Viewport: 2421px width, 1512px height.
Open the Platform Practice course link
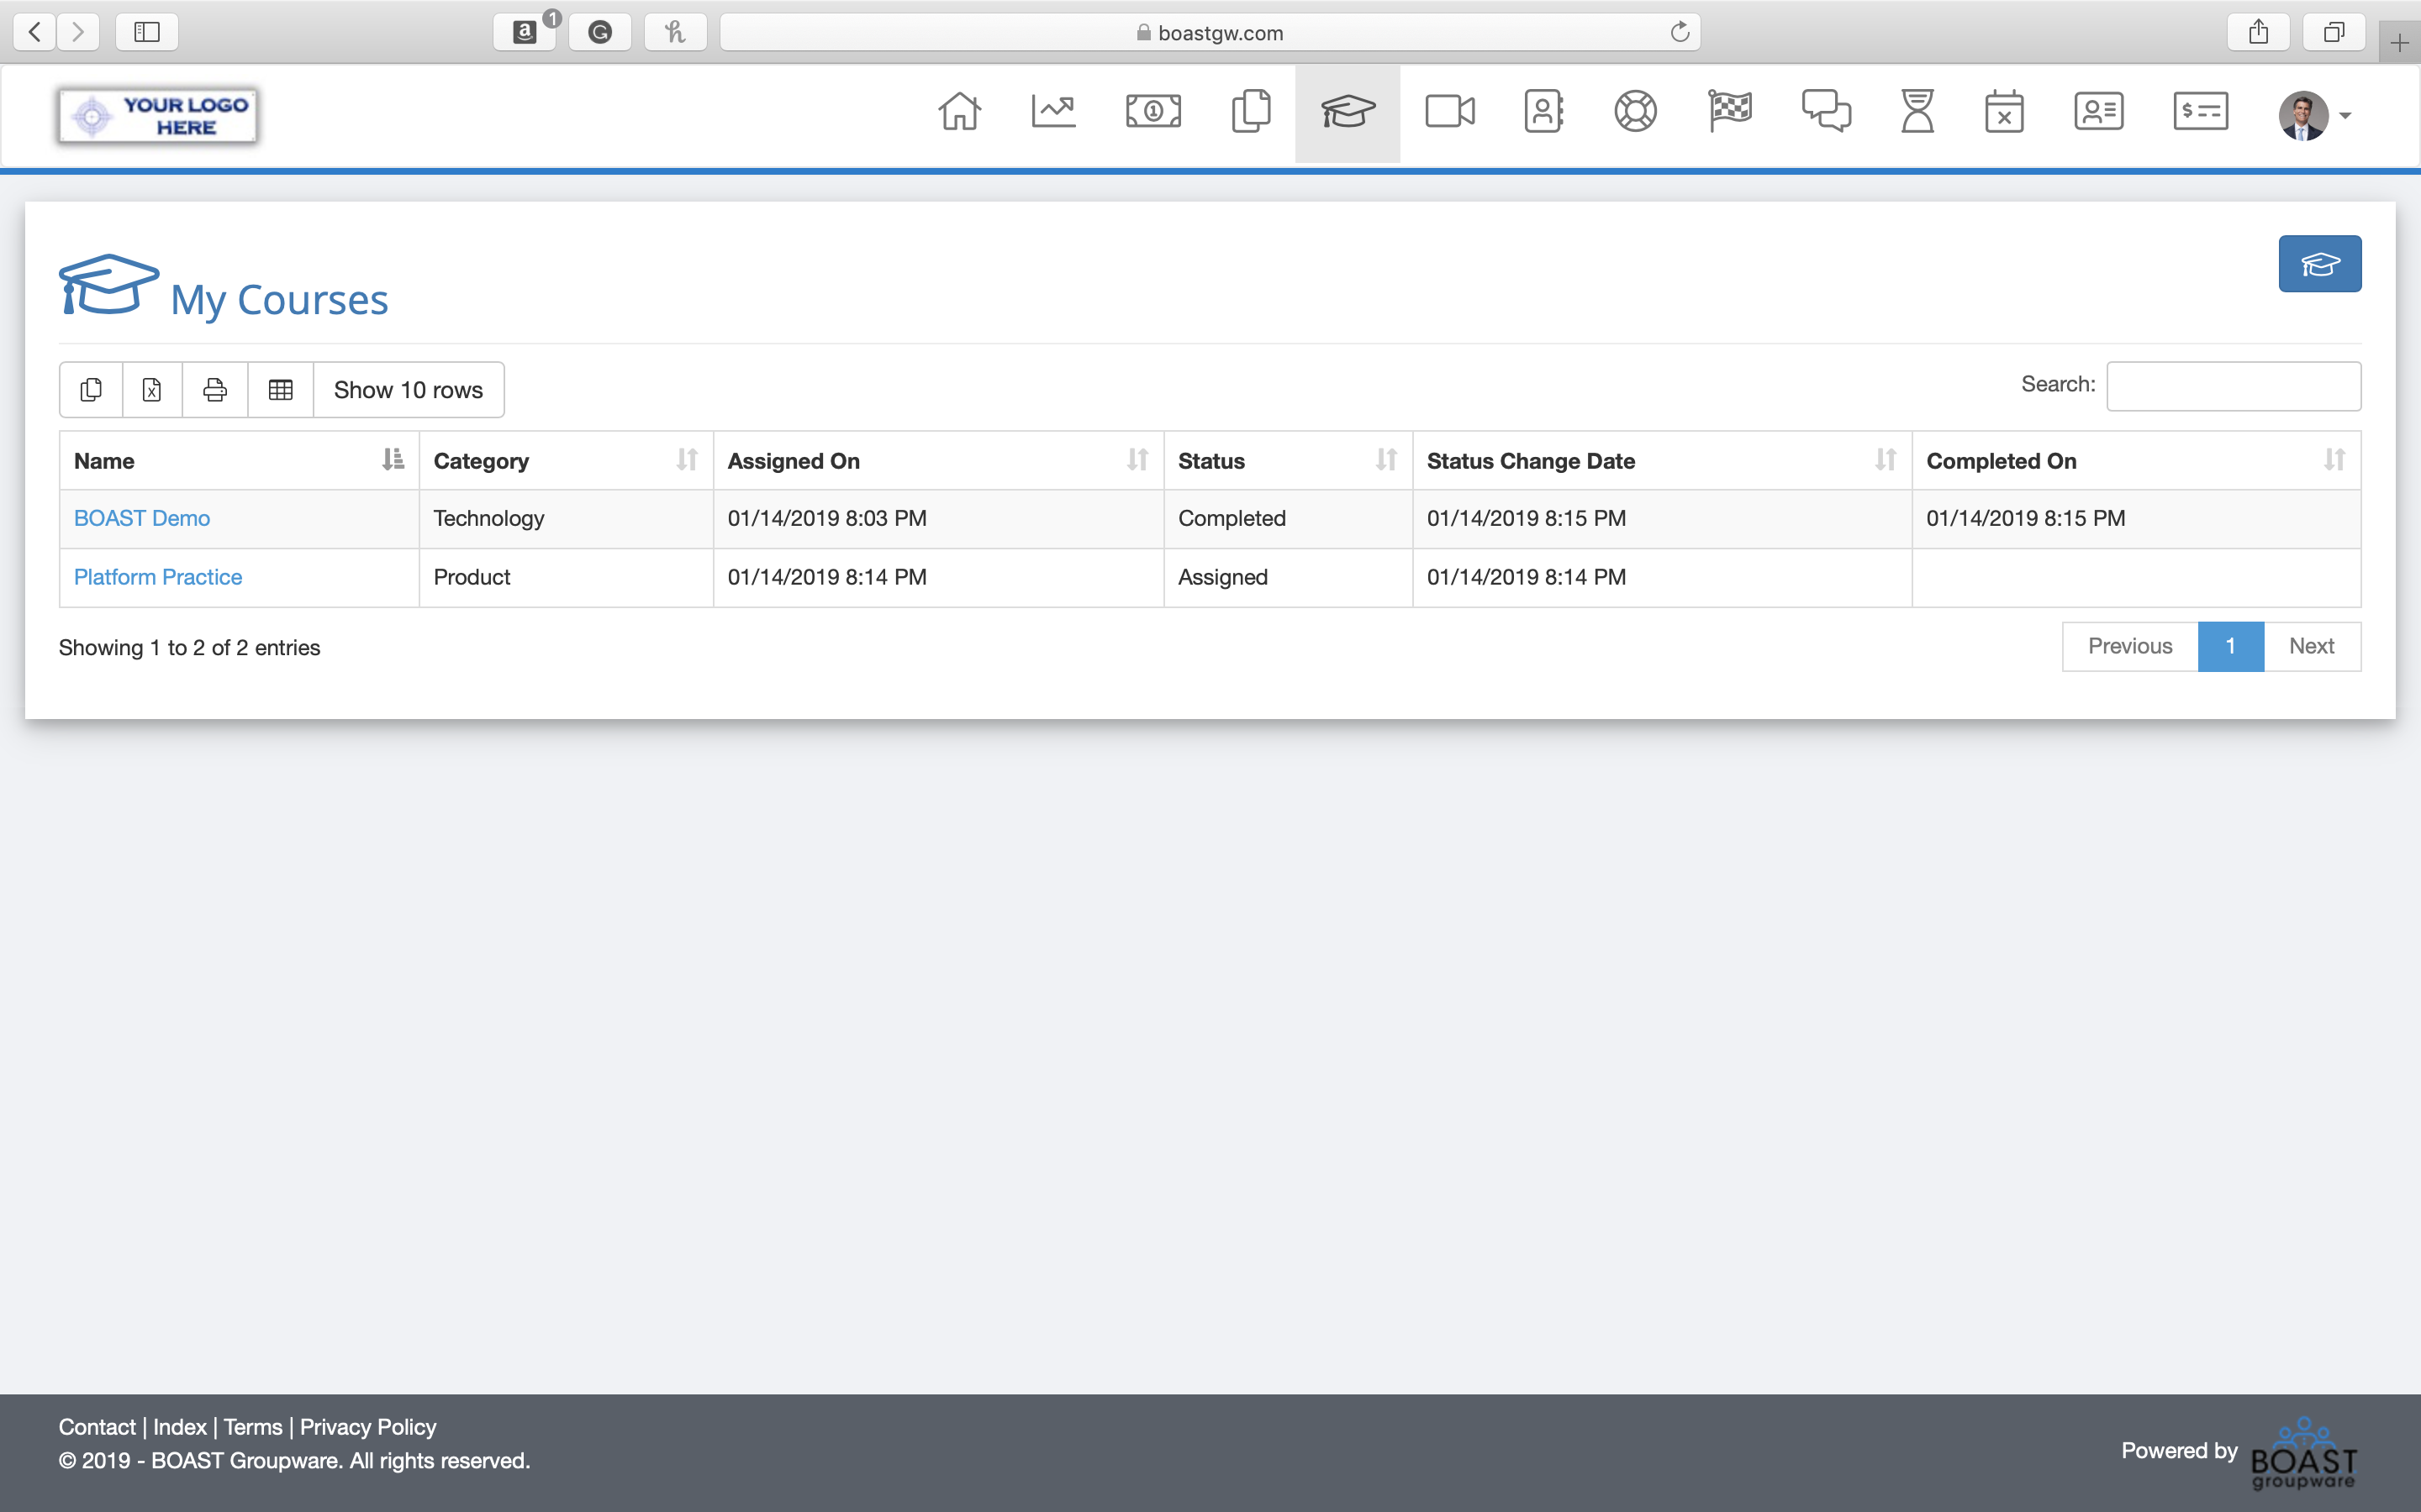[x=158, y=577]
